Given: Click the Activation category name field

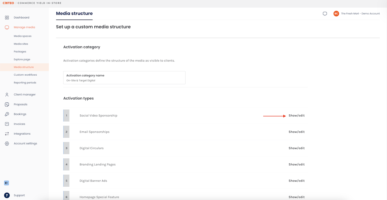Looking at the screenshot, I should [x=124, y=78].
